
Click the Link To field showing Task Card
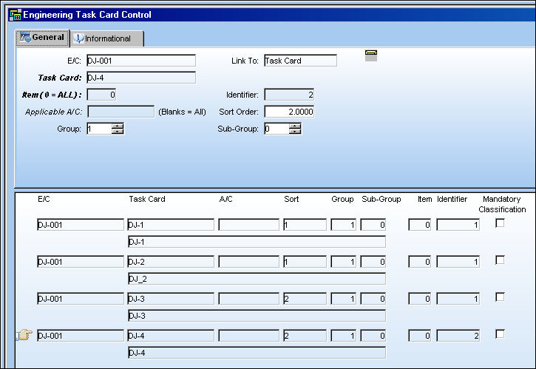pyautogui.click(x=300, y=61)
